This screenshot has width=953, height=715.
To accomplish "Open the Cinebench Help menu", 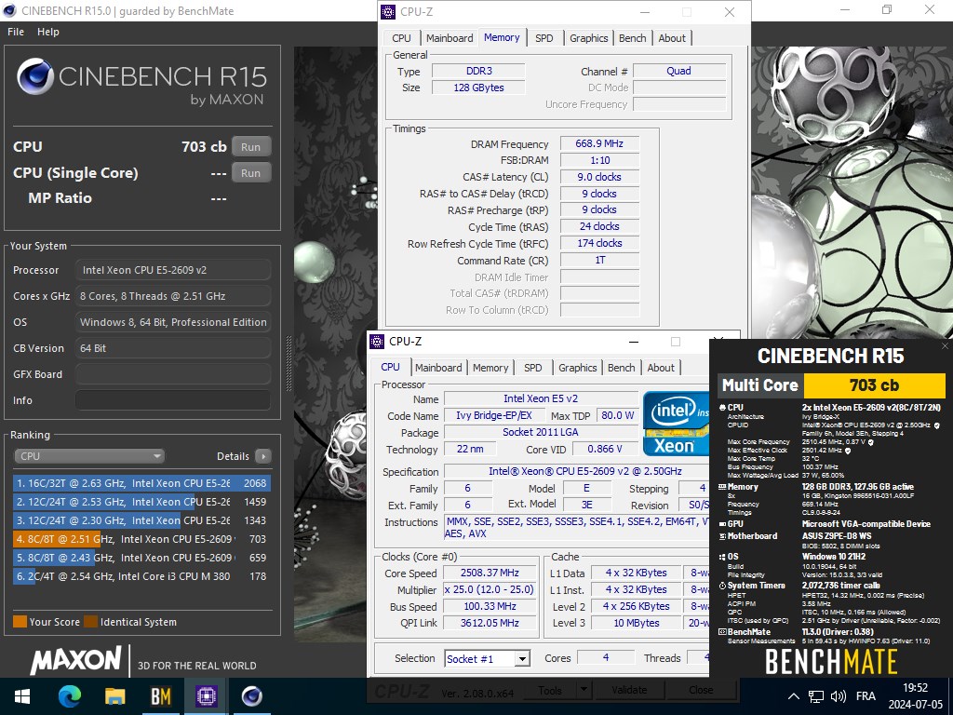I will 48,32.
